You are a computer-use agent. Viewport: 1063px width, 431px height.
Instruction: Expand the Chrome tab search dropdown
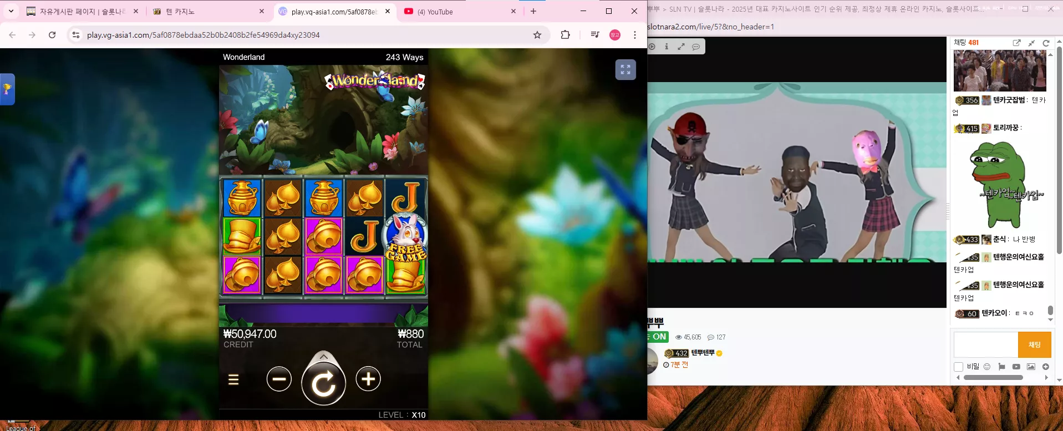(11, 11)
